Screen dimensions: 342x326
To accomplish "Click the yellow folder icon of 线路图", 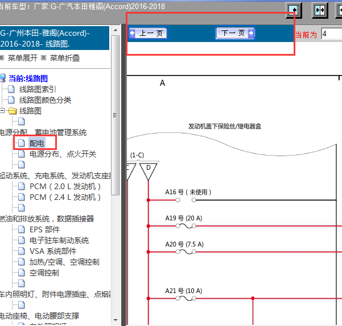I will tap(13, 111).
